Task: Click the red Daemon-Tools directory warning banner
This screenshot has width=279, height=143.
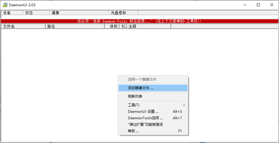Action: tap(139, 21)
